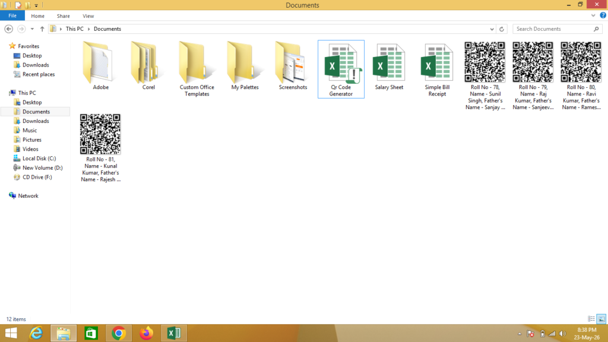The width and height of the screenshot is (608, 342).
Task: Click the Properties icon in the title bar
Action: (x=18, y=5)
